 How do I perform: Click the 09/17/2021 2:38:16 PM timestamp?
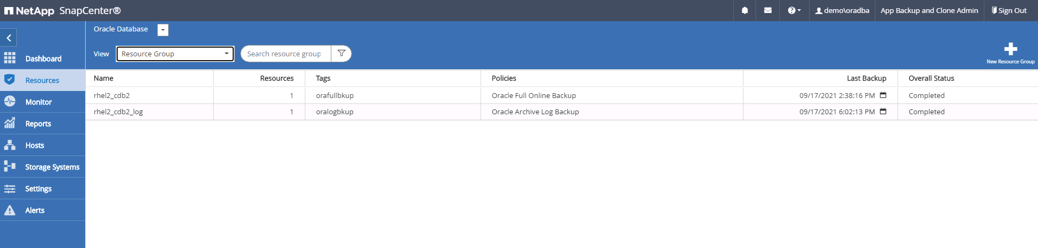(x=837, y=95)
